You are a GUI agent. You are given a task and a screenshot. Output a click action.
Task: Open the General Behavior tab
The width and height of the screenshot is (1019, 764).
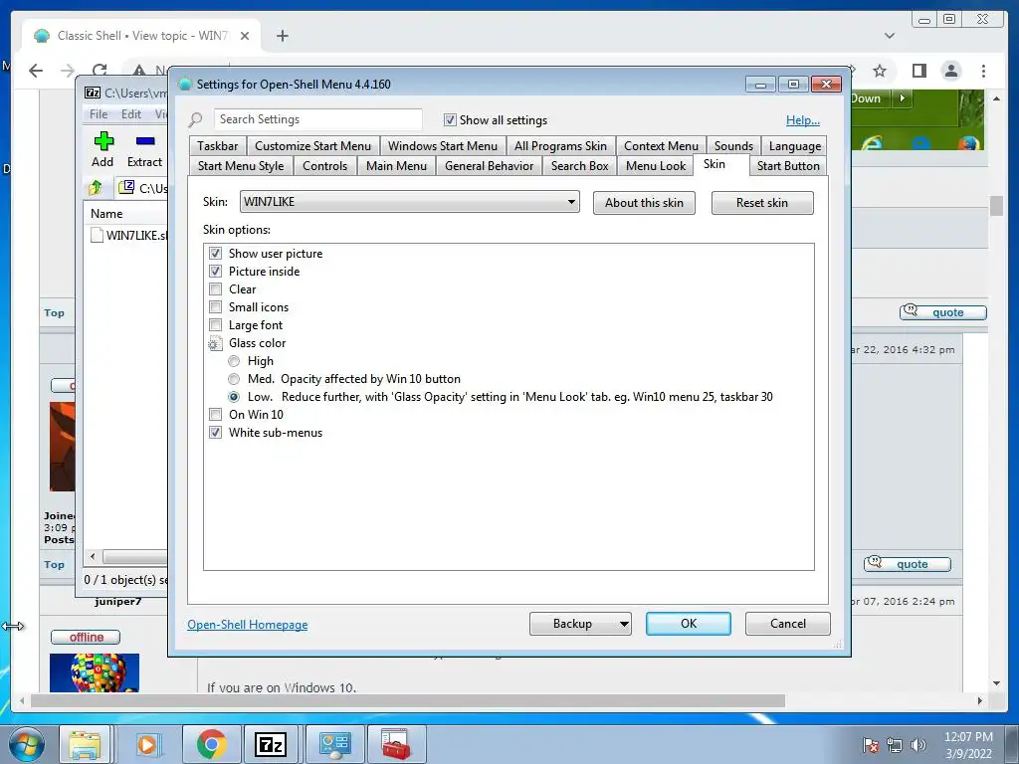coord(489,166)
